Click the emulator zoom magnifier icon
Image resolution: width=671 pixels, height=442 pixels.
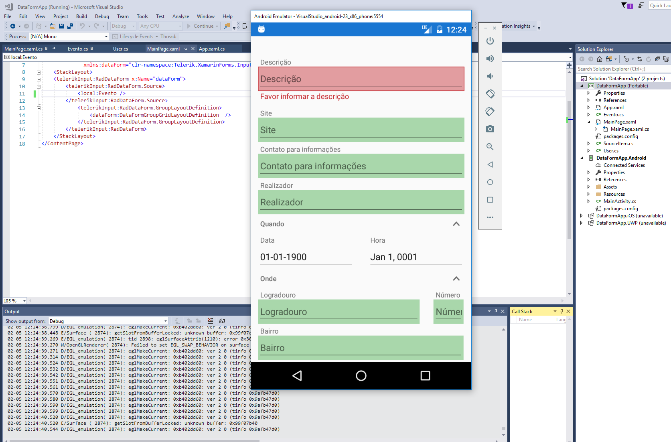point(490,147)
